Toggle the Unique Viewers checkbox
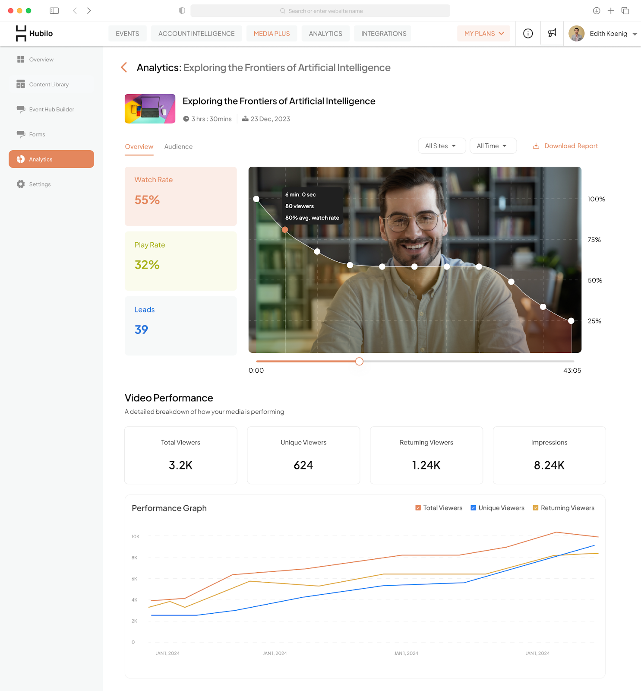The width and height of the screenshot is (641, 691). (x=473, y=508)
